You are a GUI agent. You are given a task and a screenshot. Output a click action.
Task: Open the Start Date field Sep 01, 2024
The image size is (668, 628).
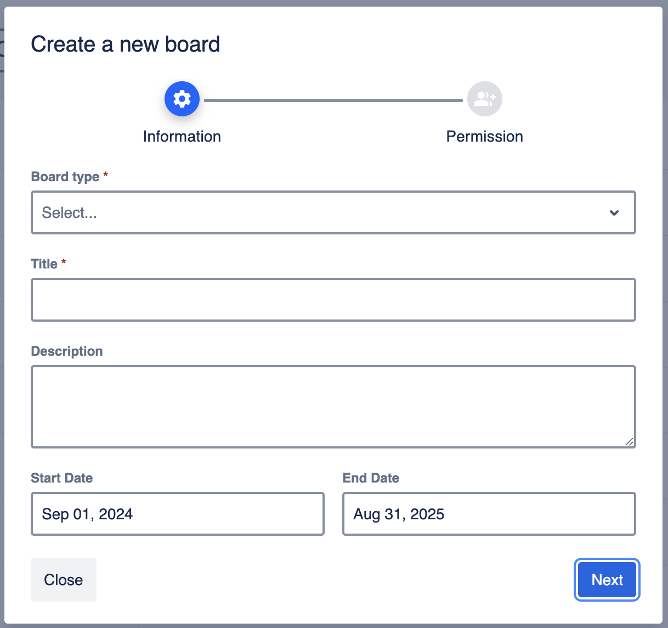[x=178, y=514]
